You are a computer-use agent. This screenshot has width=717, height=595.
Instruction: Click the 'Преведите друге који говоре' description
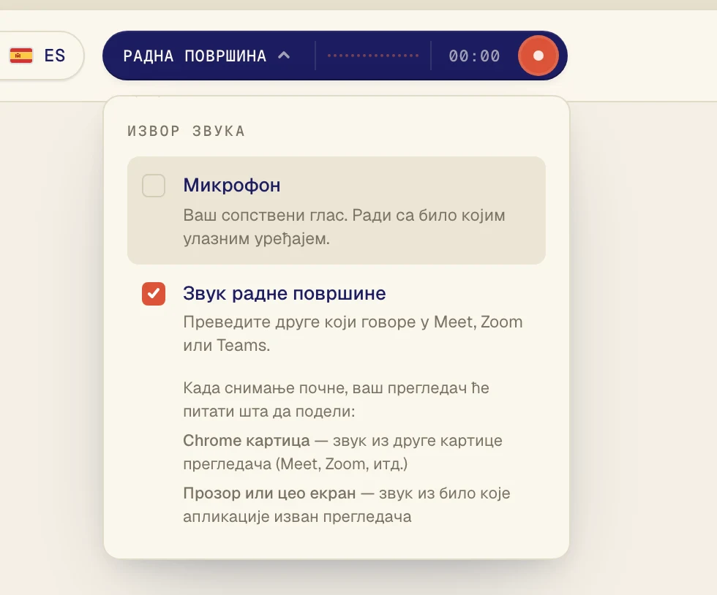pyautogui.click(x=353, y=333)
